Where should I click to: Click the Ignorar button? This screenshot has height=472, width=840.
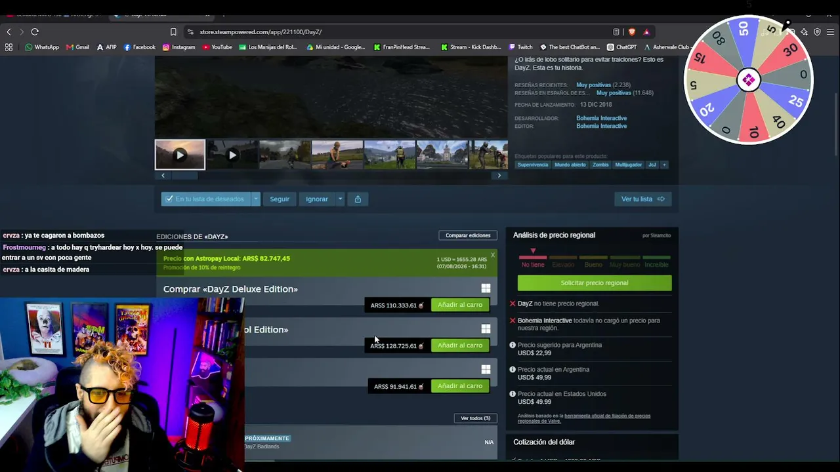(x=317, y=199)
